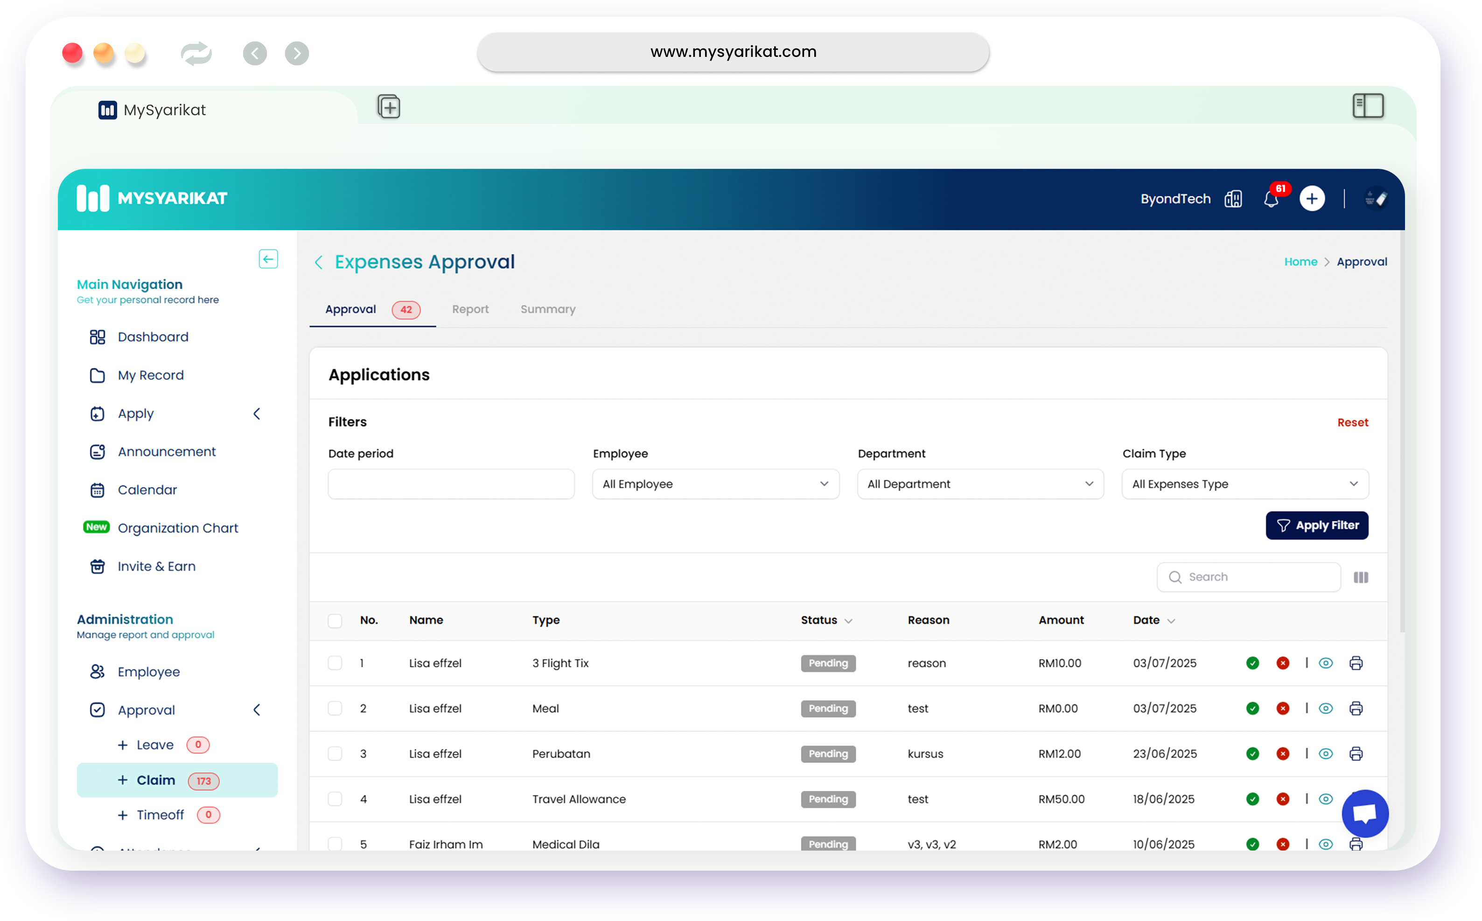1482x921 pixels.
Task: Open a new tab with plus icon
Action: coord(389,107)
